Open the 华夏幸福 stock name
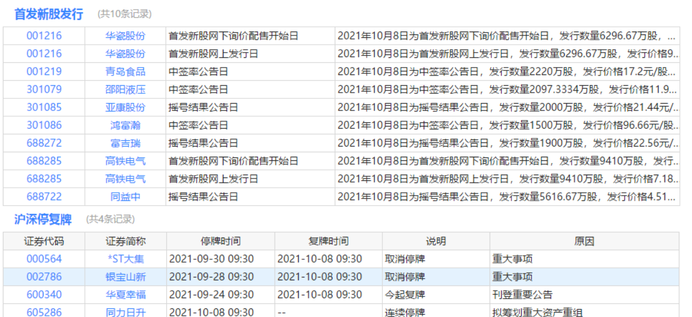 [126, 295]
